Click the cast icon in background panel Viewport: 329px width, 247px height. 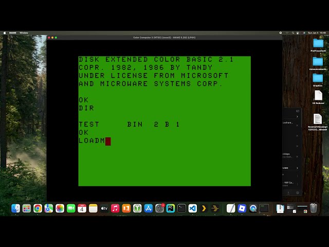click(x=298, y=111)
